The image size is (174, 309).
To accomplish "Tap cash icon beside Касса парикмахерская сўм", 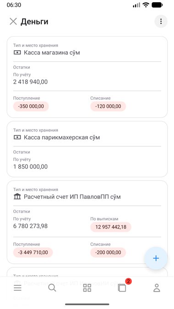I will click(17, 137).
